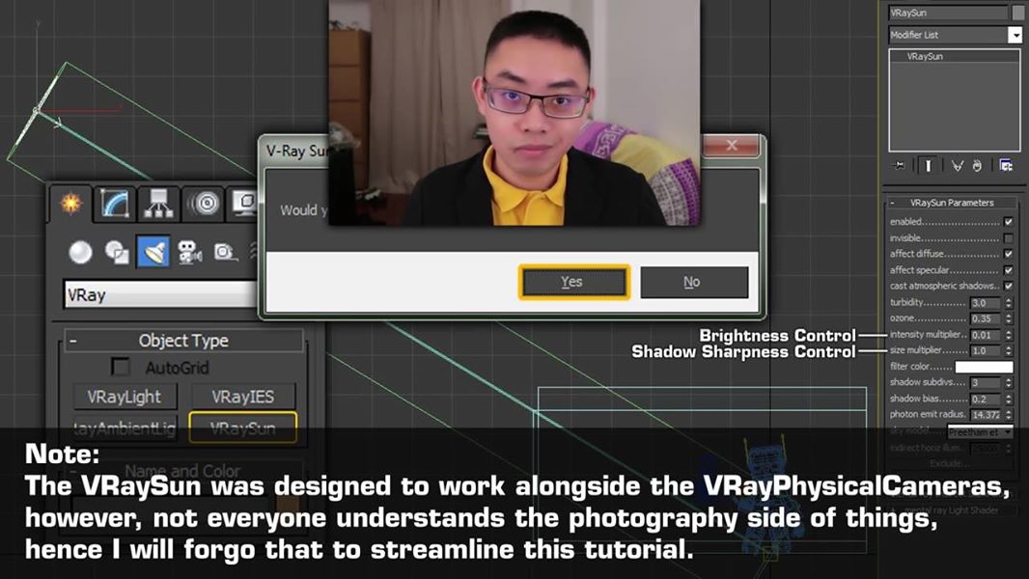The height and width of the screenshot is (579, 1029).
Task: Click the turbidity value field
Action: tap(985, 303)
